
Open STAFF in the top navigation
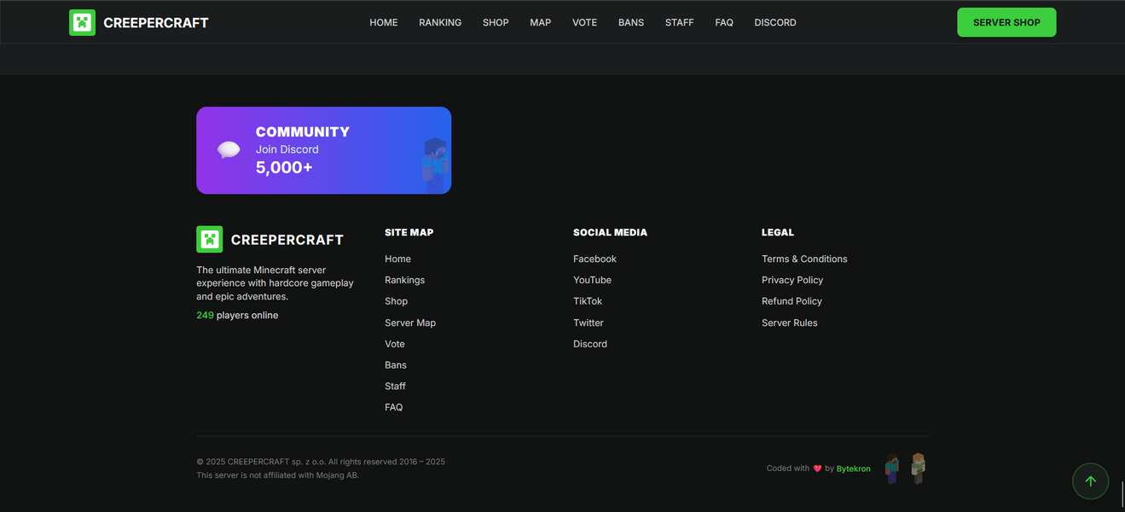[x=680, y=22]
